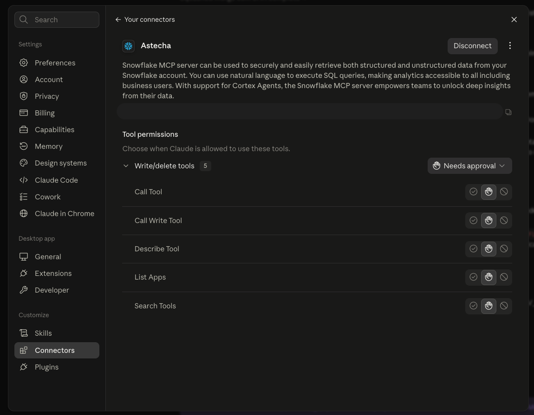Collapse the Write/delete tools section
The height and width of the screenshot is (415, 534).
point(126,166)
